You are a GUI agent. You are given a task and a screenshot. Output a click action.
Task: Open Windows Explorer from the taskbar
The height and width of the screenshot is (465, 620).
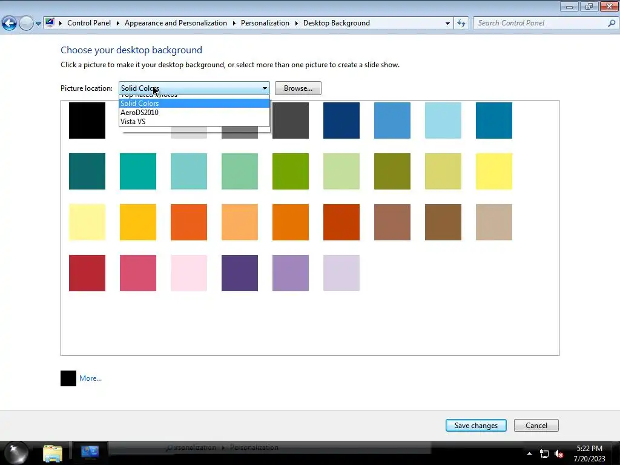[x=53, y=453]
